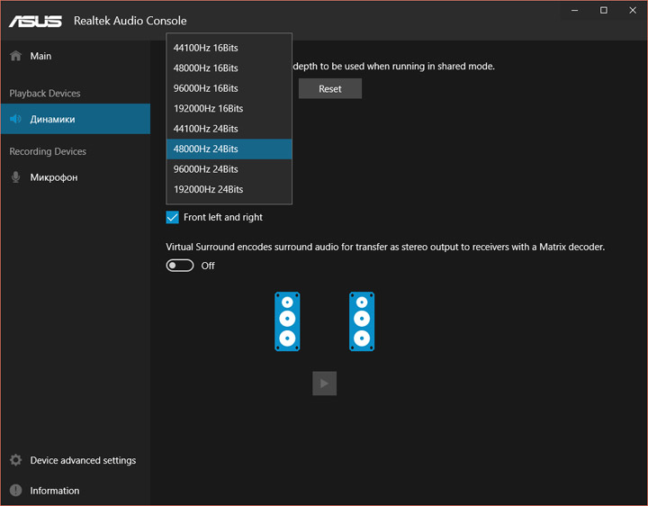The width and height of the screenshot is (648, 506).
Task: Open Device advanced settings
Action: click(76, 460)
